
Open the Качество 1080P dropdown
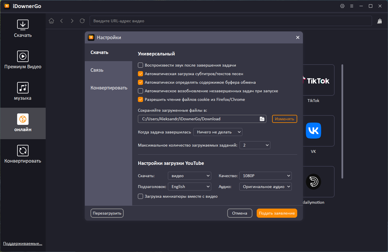point(266,176)
